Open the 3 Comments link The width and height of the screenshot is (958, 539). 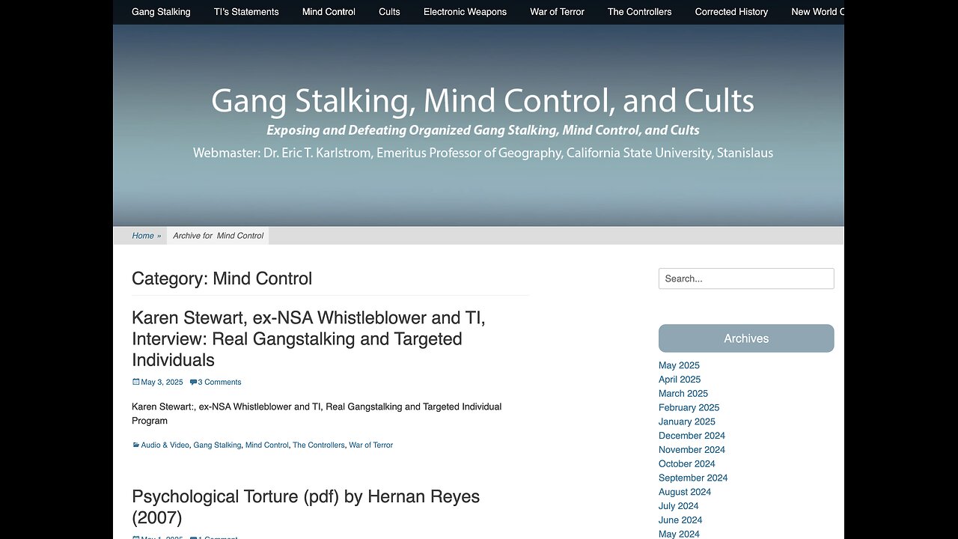(x=219, y=382)
